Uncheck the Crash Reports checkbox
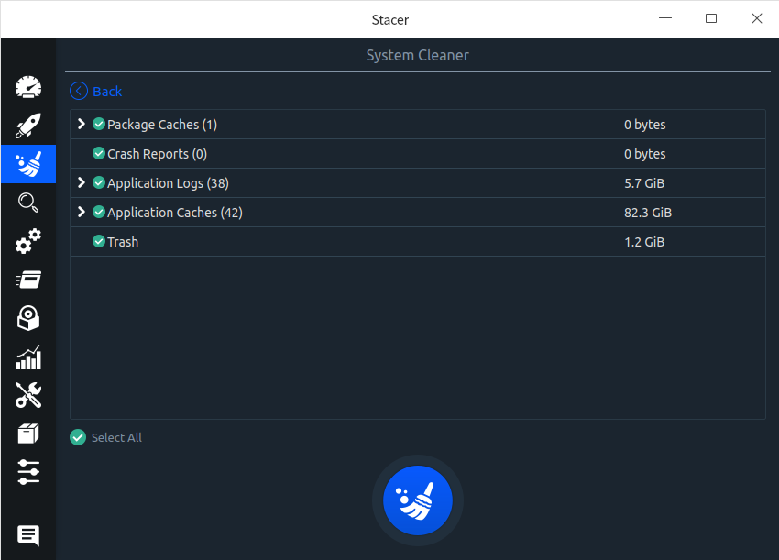Screen dimensions: 779x560 [x=99, y=153]
